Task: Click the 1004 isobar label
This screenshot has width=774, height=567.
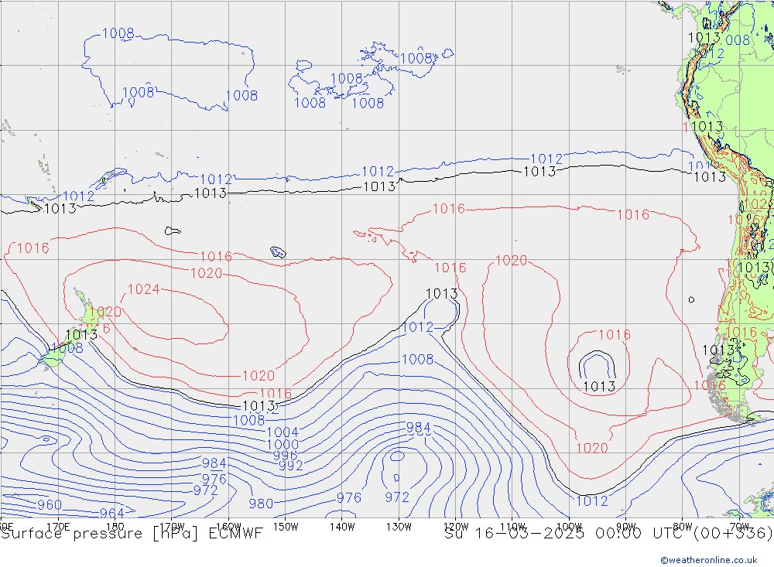Action: [x=283, y=432]
